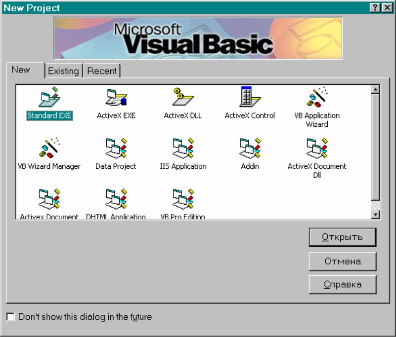This screenshot has width=396, height=337.
Task: Choose the Addin project icon
Action: 250,148
